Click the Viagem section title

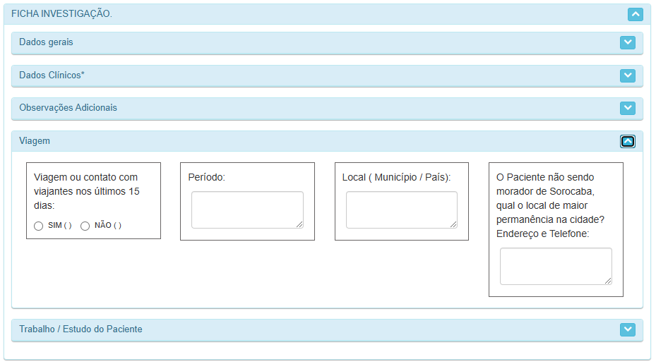tap(35, 141)
